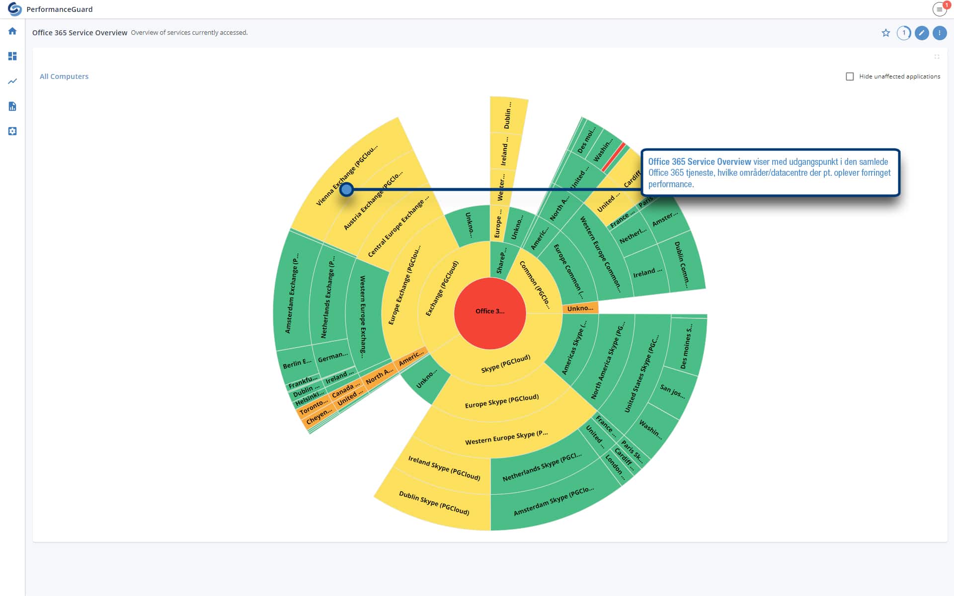Open the Dashboards grid icon in sidebar
The width and height of the screenshot is (954, 596).
12,56
